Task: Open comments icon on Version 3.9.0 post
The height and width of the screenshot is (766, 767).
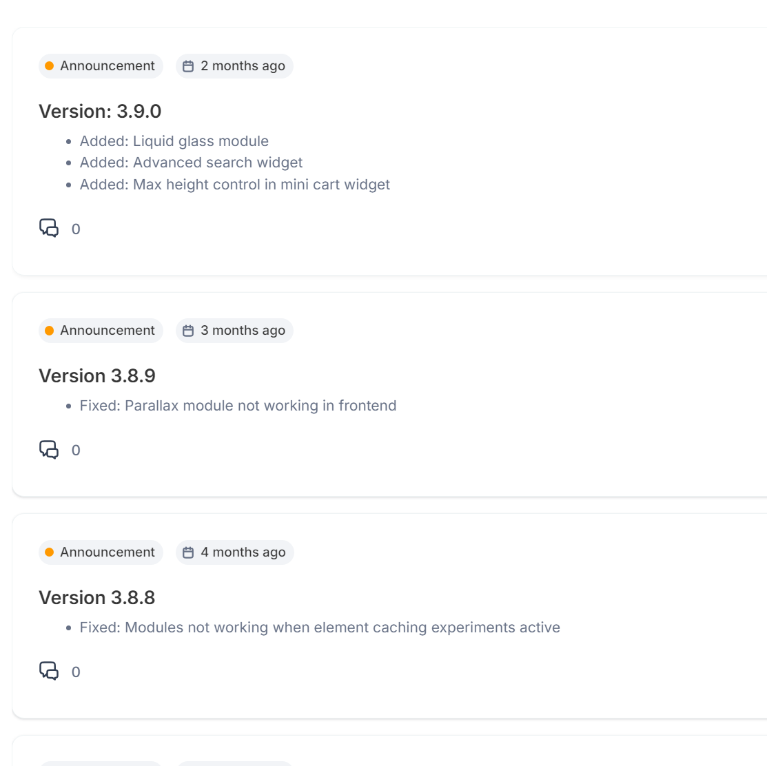Action: tap(49, 228)
